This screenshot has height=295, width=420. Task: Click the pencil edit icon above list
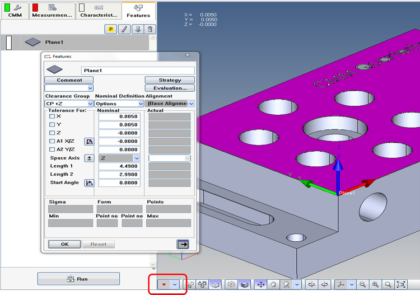point(124,29)
